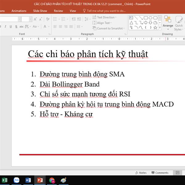185x185 pixels.
Task: Select the Arrow line shape
Action: (x=141, y=18)
